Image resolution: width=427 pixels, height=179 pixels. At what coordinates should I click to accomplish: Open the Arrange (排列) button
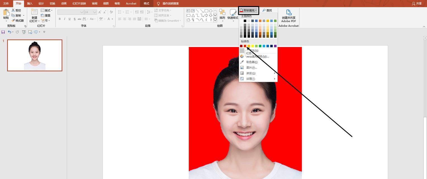pyautogui.click(x=222, y=15)
